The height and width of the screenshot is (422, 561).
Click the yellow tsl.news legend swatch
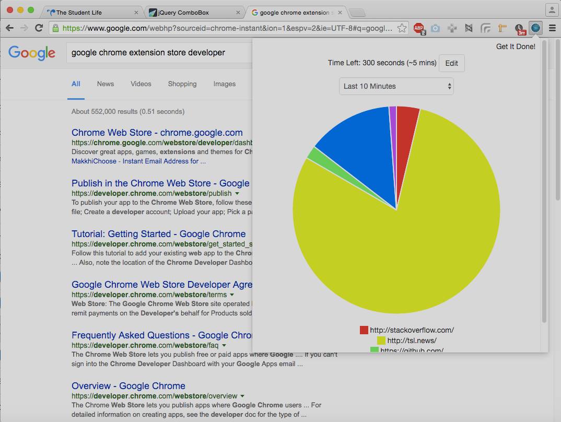381,341
